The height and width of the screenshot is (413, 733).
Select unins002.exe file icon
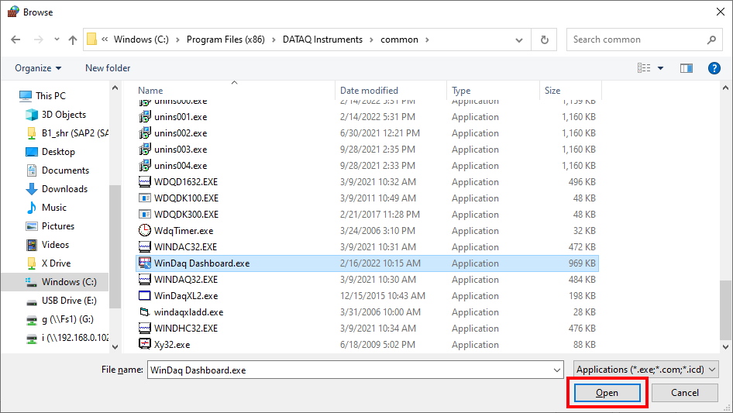145,133
